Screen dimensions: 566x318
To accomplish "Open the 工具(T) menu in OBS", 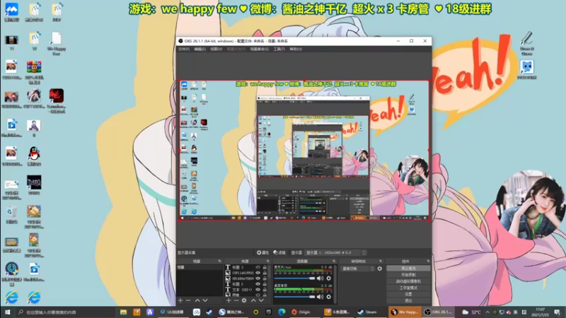I will tap(279, 49).
